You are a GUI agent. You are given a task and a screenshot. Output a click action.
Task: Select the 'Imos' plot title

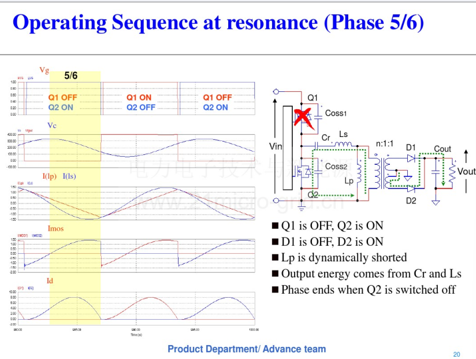click(x=55, y=228)
